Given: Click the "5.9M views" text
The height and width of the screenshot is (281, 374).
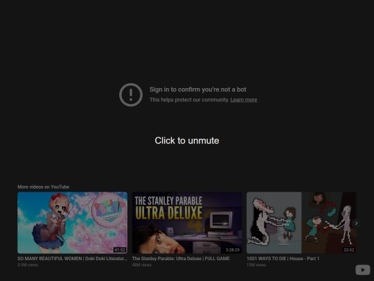Looking at the screenshot, I should pyautogui.click(x=28, y=265).
